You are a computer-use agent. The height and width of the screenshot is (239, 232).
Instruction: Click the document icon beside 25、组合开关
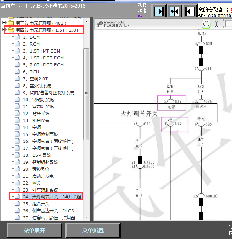(17, 203)
